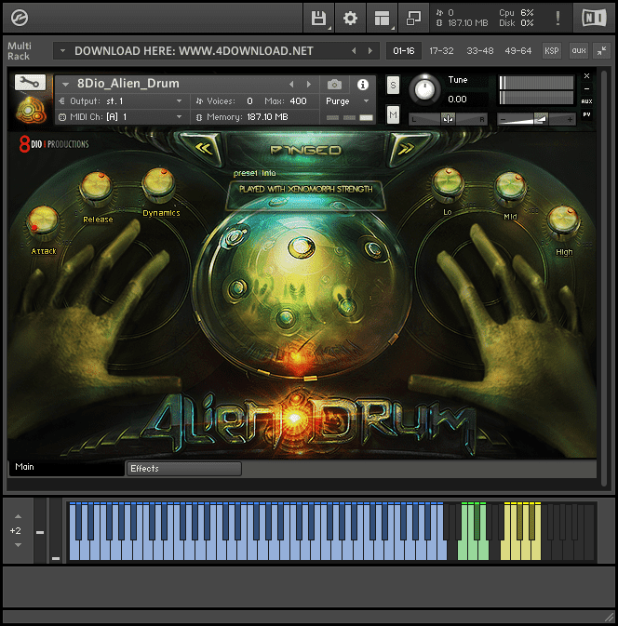
Task: Minimize the instrument header with the dash button
Action: (x=586, y=88)
